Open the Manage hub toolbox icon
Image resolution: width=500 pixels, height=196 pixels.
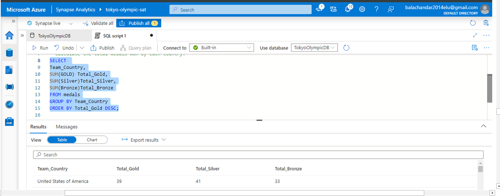point(9,122)
